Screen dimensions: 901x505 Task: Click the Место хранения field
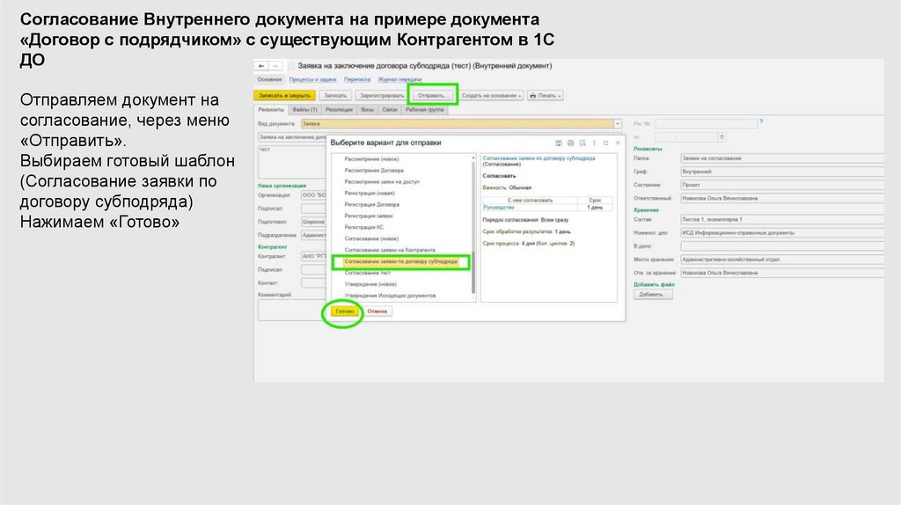coord(782,260)
